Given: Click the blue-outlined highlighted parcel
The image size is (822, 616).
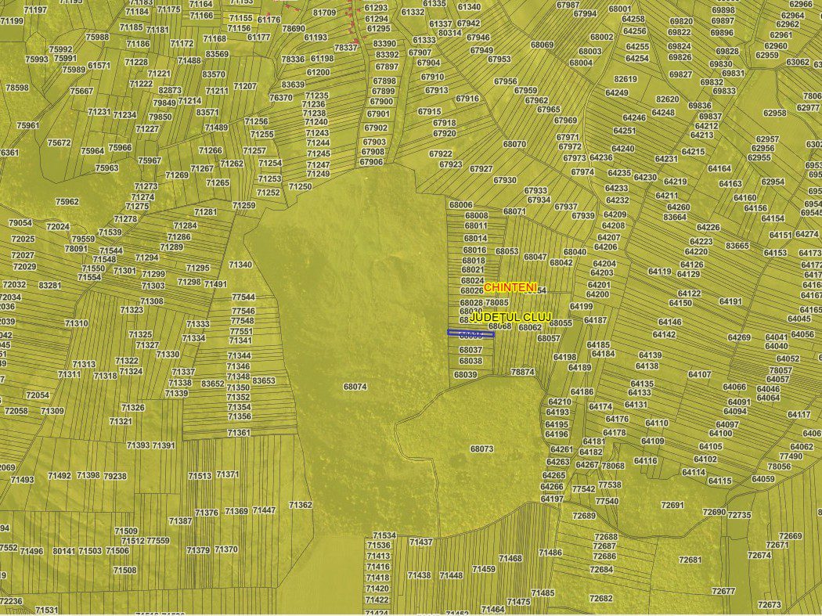Looking at the screenshot, I should [470, 333].
